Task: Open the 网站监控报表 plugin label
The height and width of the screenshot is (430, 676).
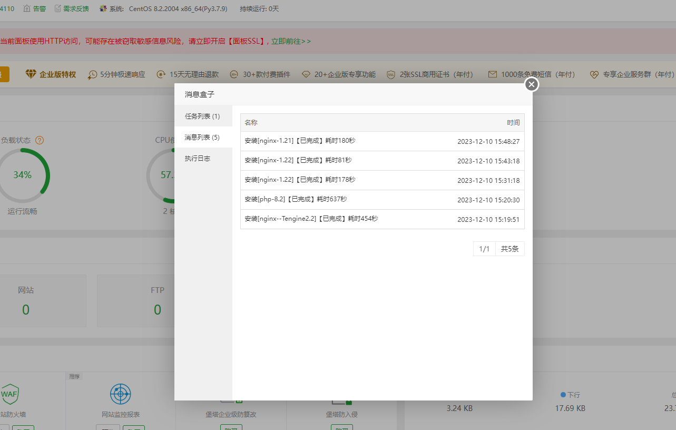Action: point(121,415)
